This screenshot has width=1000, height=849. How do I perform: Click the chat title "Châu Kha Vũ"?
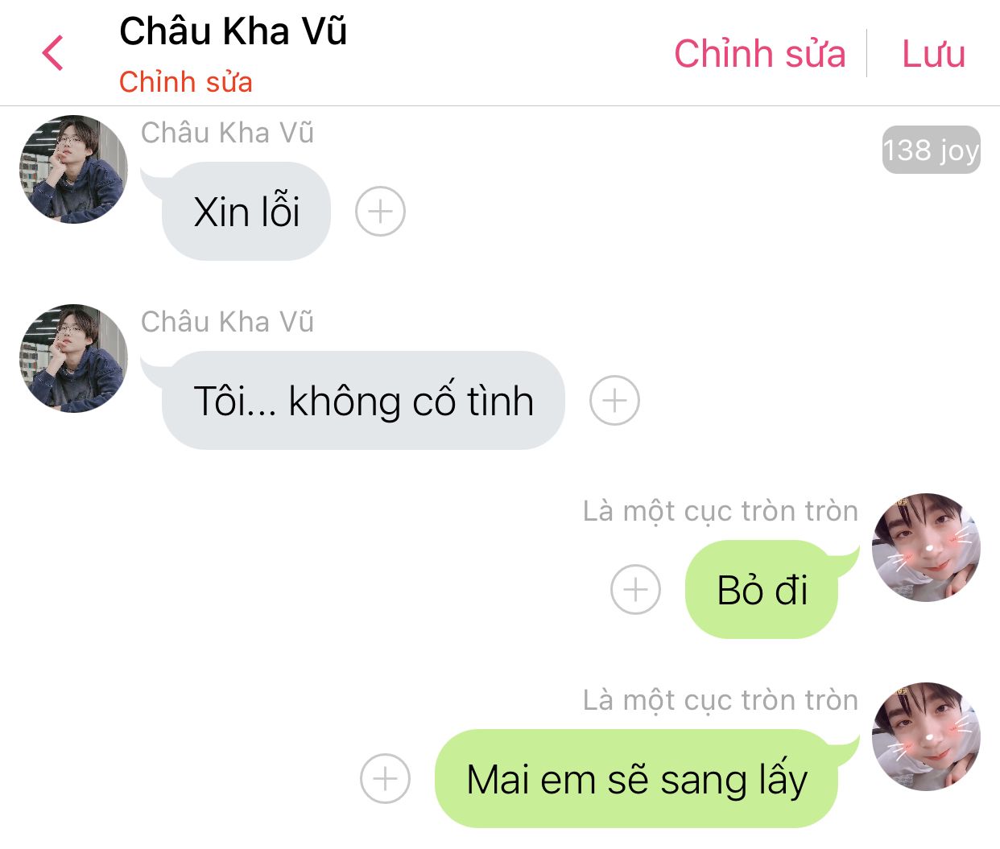233,31
